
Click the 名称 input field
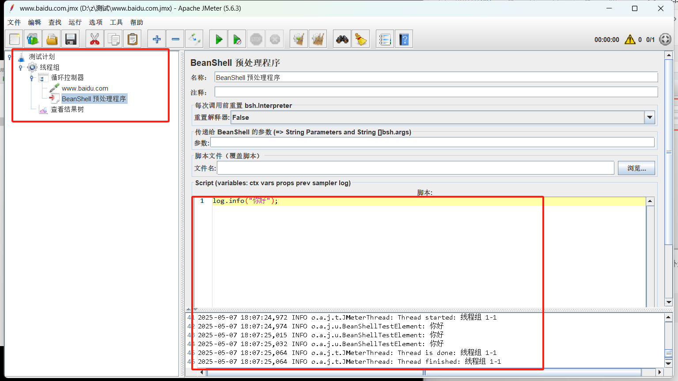436,77
